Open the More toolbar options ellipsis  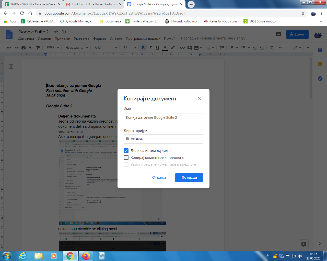[x=281, y=48]
